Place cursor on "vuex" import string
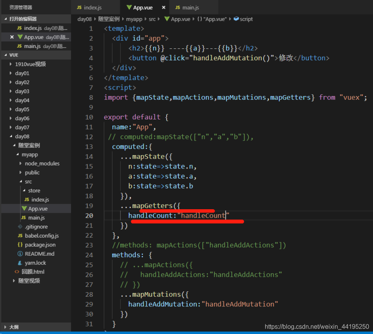This screenshot has width=373, height=334. coord(351,98)
